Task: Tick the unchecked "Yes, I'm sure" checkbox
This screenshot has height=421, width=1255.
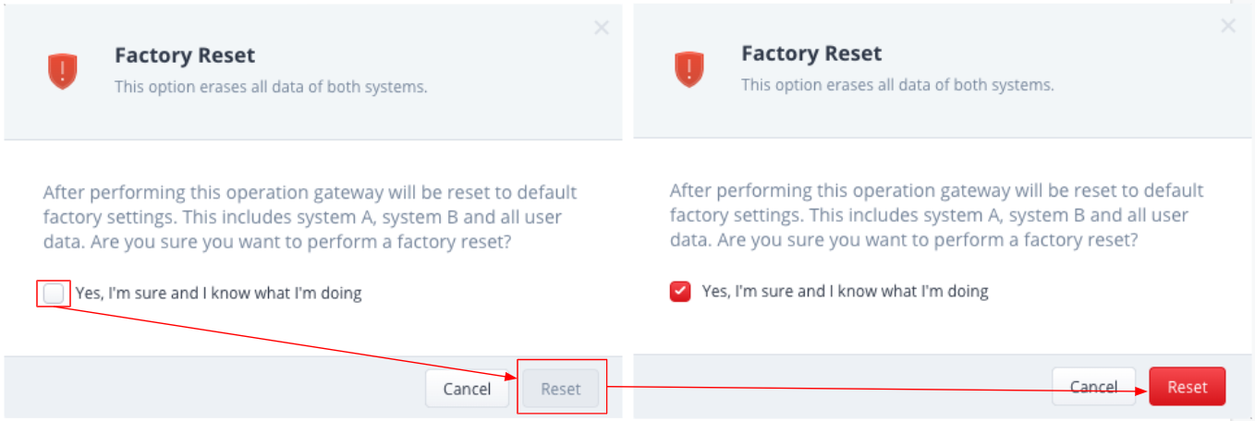Action: 54,294
